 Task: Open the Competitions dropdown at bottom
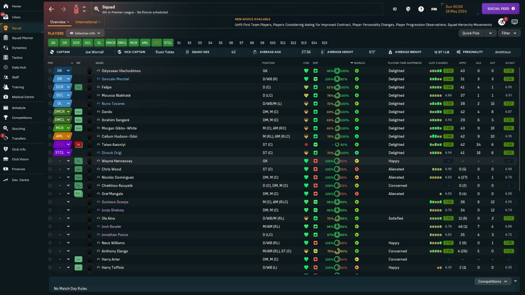492,281
